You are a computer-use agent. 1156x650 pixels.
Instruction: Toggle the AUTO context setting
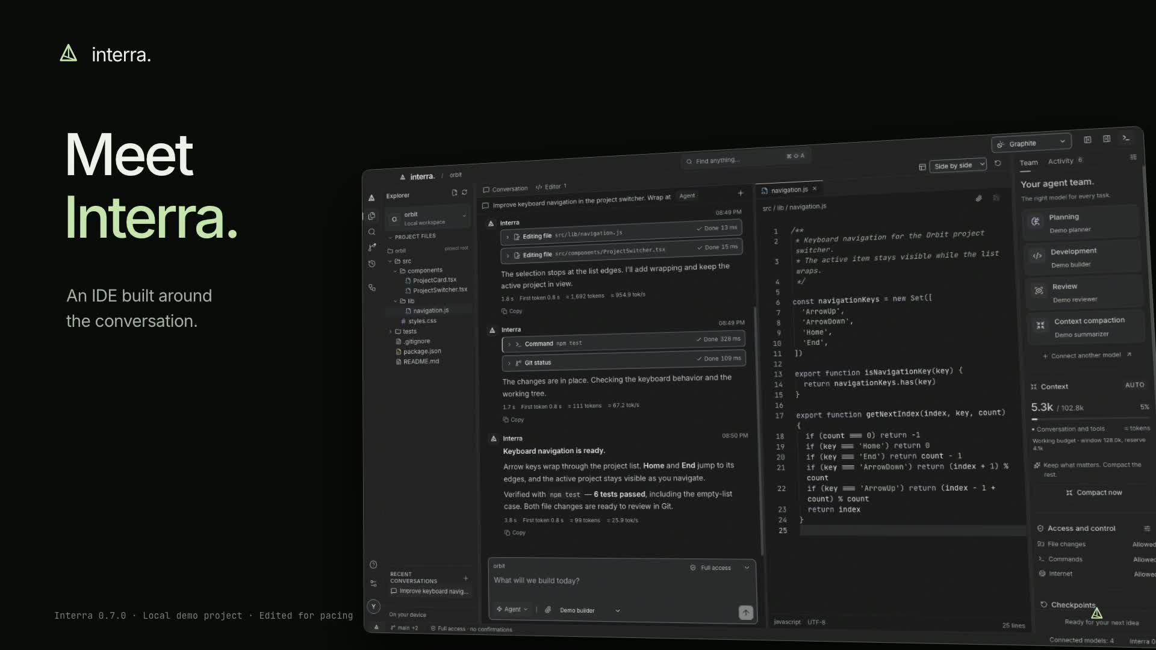pyautogui.click(x=1134, y=385)
